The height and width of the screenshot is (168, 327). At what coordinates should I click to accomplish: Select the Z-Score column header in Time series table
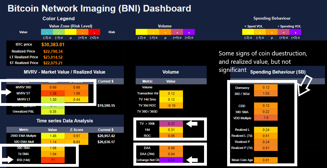[x=76, y=130]
